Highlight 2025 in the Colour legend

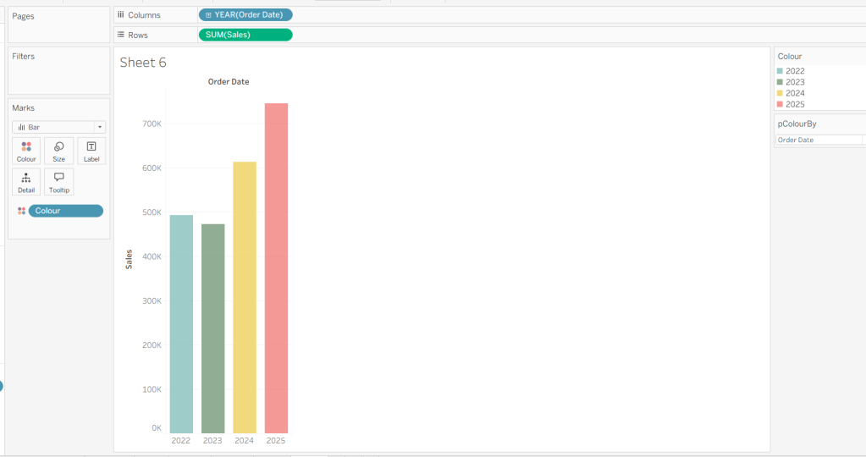(795, 104)
